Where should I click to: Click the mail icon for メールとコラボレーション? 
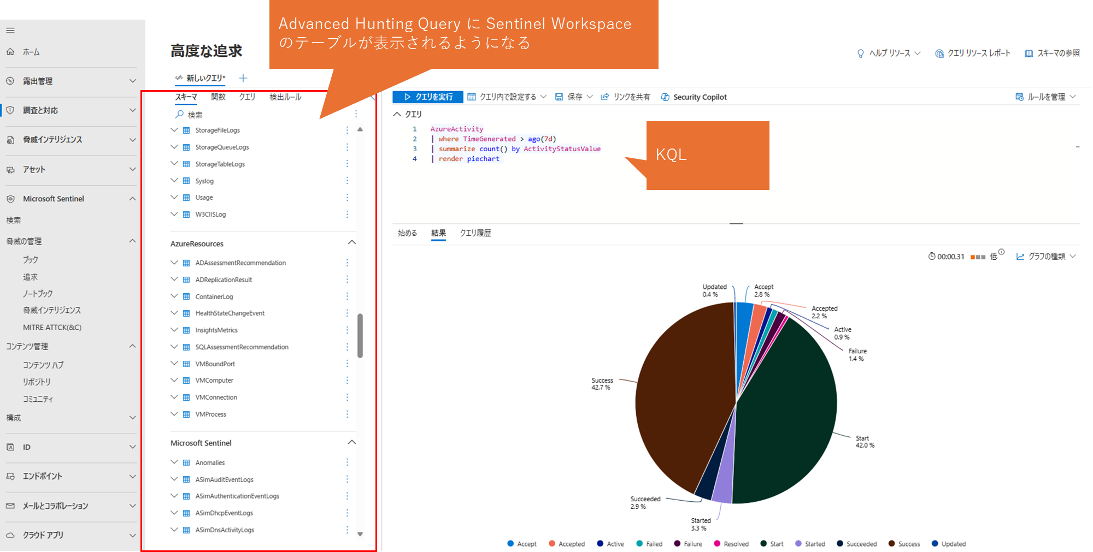tap(10, 506)
